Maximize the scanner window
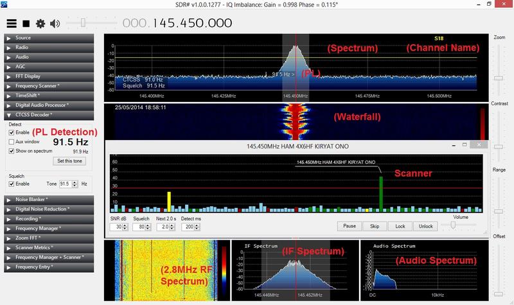This screenshot has height=305, width=514. pos(465,145)
